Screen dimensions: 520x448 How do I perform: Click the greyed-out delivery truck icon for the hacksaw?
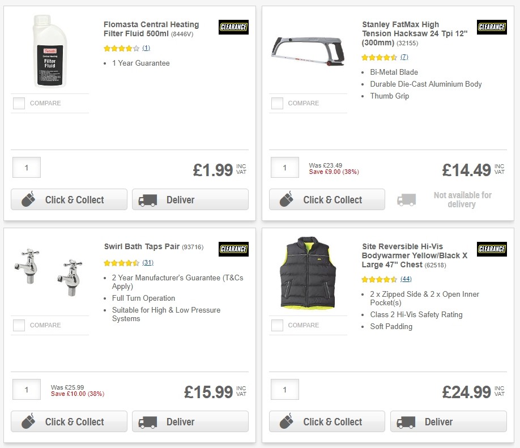(407, 199)
